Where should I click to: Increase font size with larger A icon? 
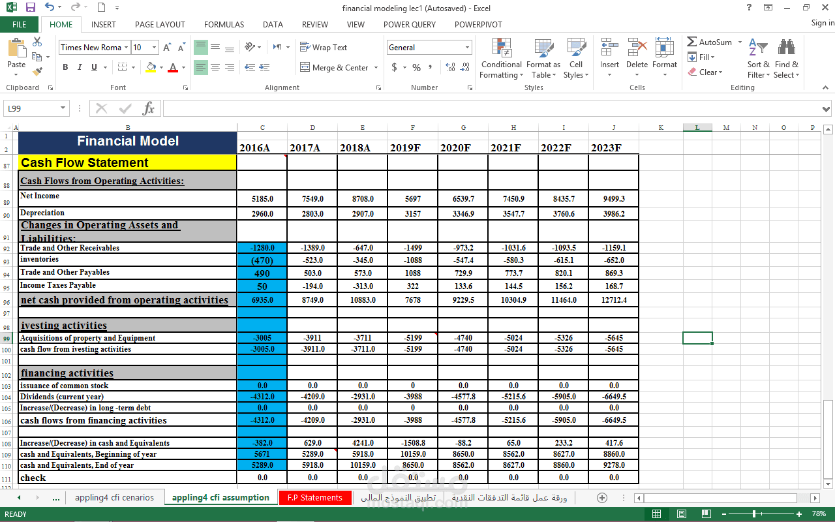tap(167, 47)
